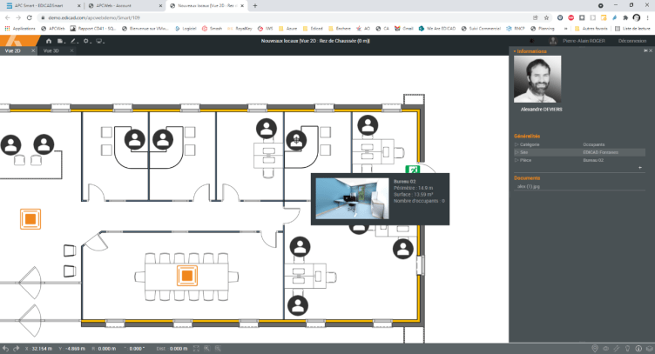
Task: Open the gear settings menu in toolbar
Action: pyautogui.click(x=86, y=41)
